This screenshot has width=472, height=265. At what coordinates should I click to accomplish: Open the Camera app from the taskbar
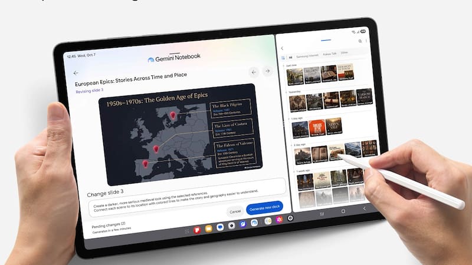coord(231,226)
